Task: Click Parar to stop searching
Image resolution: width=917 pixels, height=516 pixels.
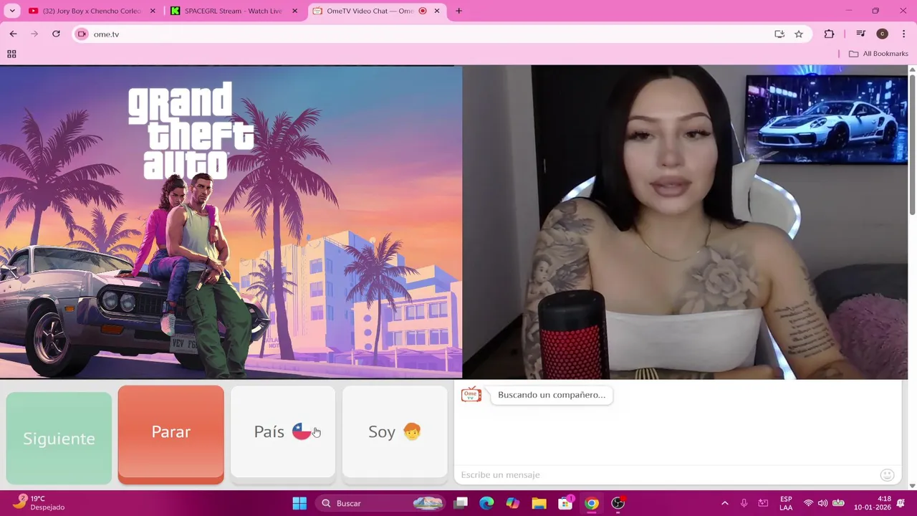Action: [x=171, y=434]
